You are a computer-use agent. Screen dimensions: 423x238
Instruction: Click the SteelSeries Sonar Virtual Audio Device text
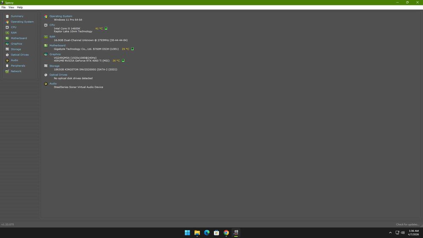pos(79,87)
